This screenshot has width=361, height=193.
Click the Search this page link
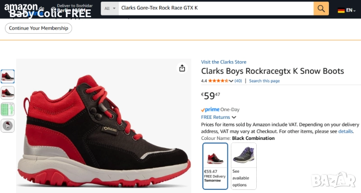(x=264, y=81)
